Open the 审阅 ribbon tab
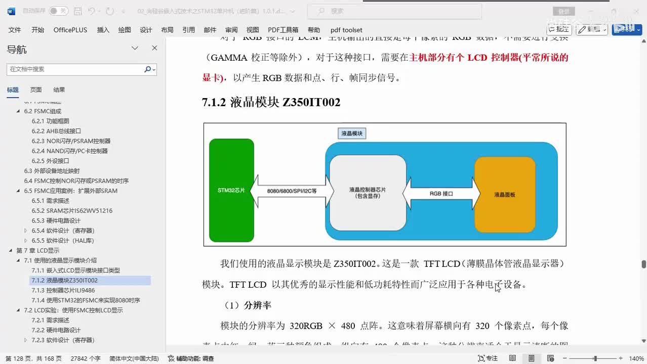 (231, 30)
